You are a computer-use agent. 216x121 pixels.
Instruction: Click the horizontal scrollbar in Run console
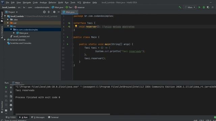point(63,114)
